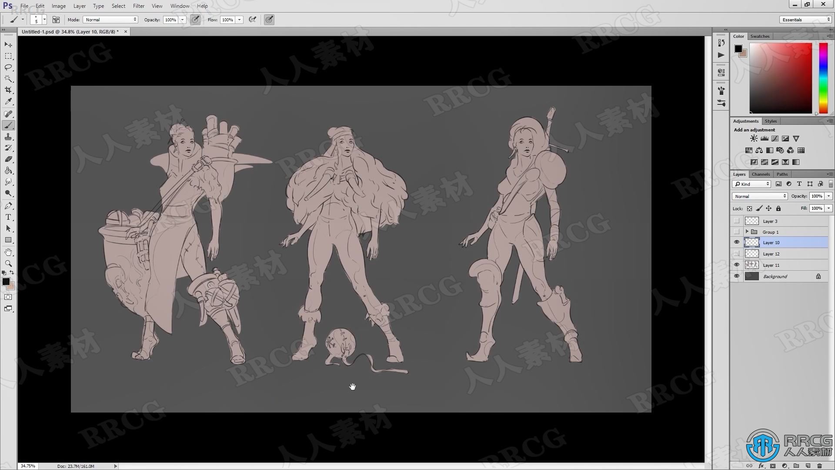This screenshot has width=835, height=470.
Task: Select the Rectangle shape tool
Action: tap(8, 240)
